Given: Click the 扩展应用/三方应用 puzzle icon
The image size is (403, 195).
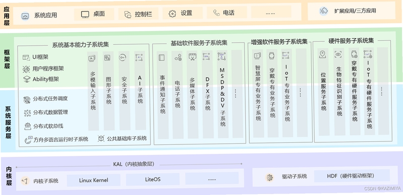Looking at the screenshot, I should pos(323,11).
